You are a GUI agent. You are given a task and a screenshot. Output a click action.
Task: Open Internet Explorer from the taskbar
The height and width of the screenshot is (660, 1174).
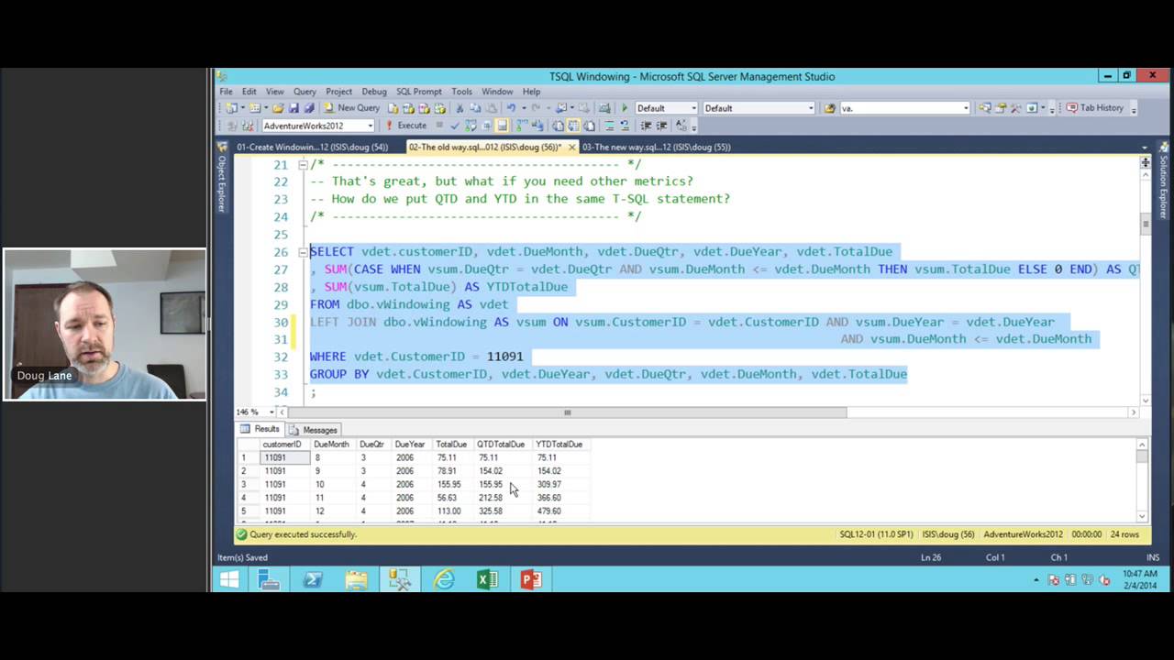(444, 579)
